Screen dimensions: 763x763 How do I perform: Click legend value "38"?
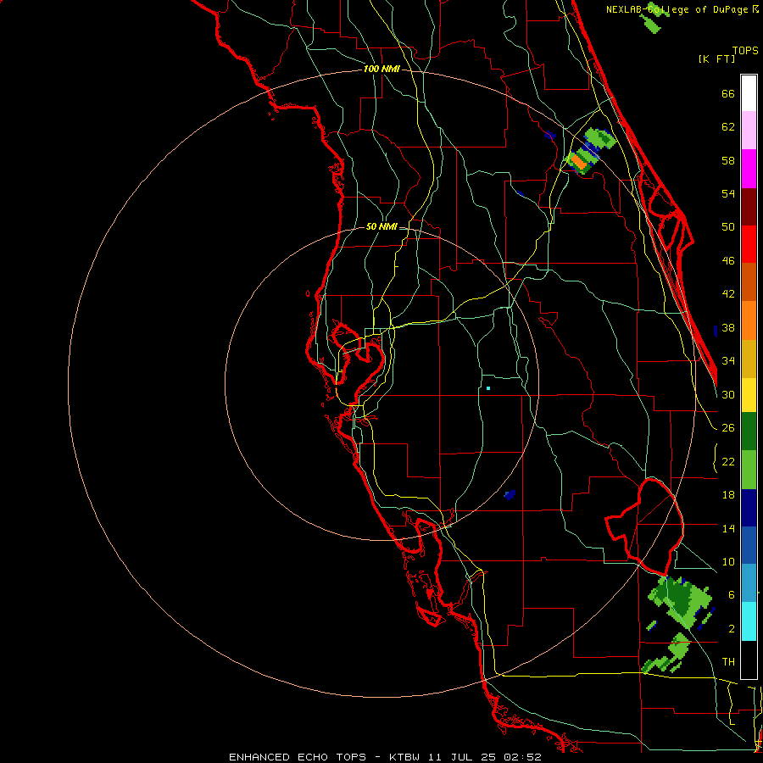tap(728, 327)
